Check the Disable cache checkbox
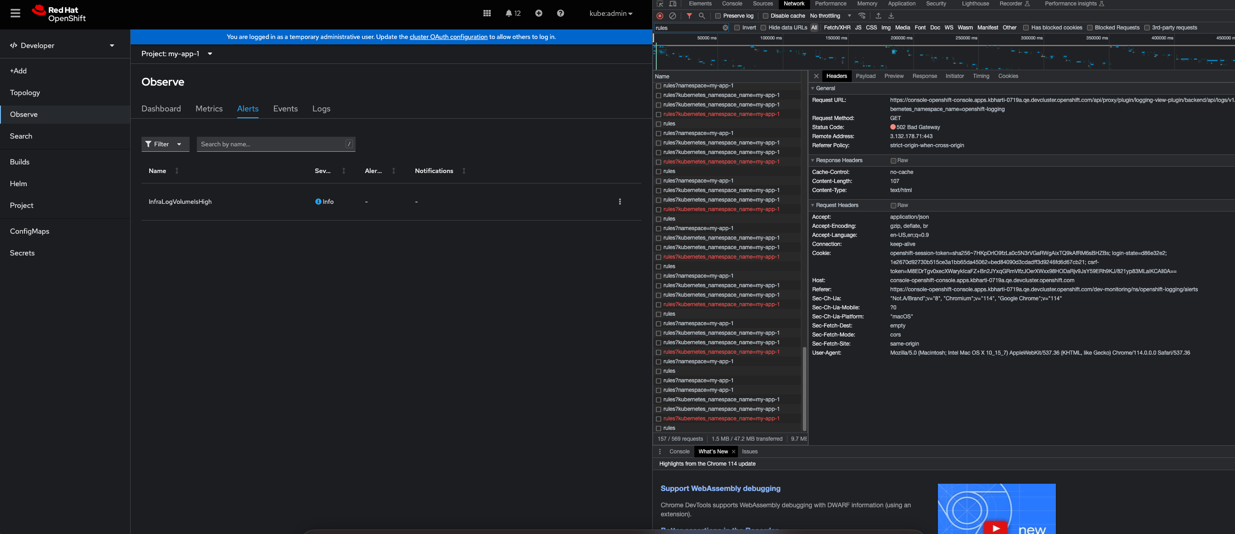Screen dimensions: 1235x534 pyautogui.click(x=765, y=16)
